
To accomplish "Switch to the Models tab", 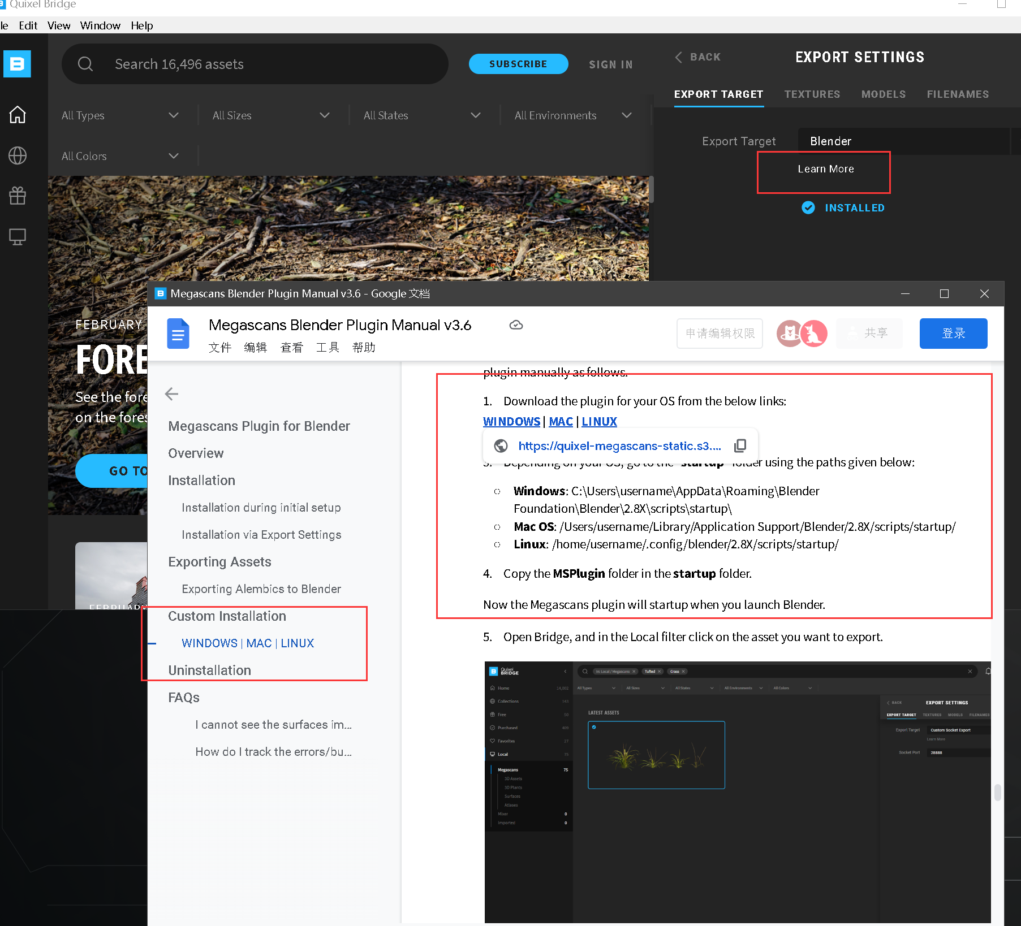I will click(x=883, y=94).
